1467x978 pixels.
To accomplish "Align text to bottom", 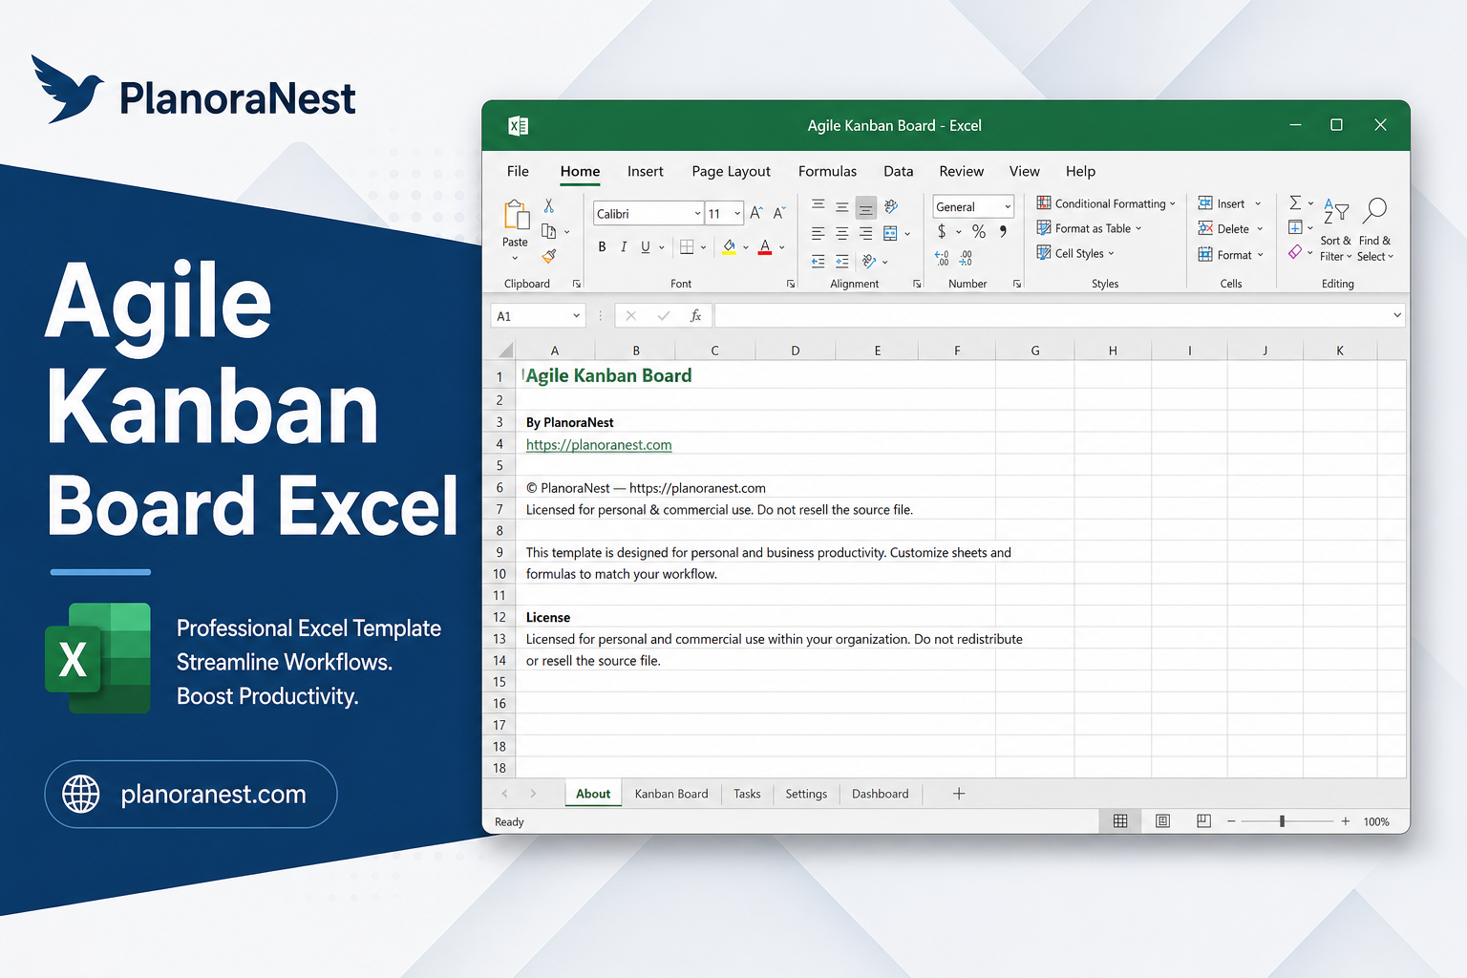I will [866, 208].
